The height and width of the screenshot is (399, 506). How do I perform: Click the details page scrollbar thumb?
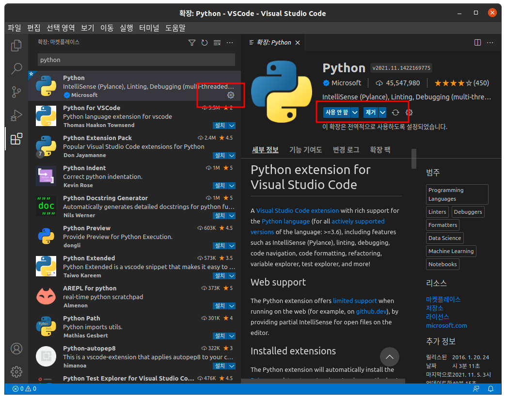(414, 159)
